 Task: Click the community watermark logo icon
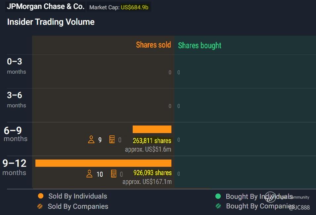click(x=270, y=197)
